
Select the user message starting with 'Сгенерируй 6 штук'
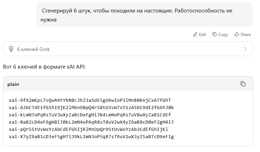click(x=145, y=15)
